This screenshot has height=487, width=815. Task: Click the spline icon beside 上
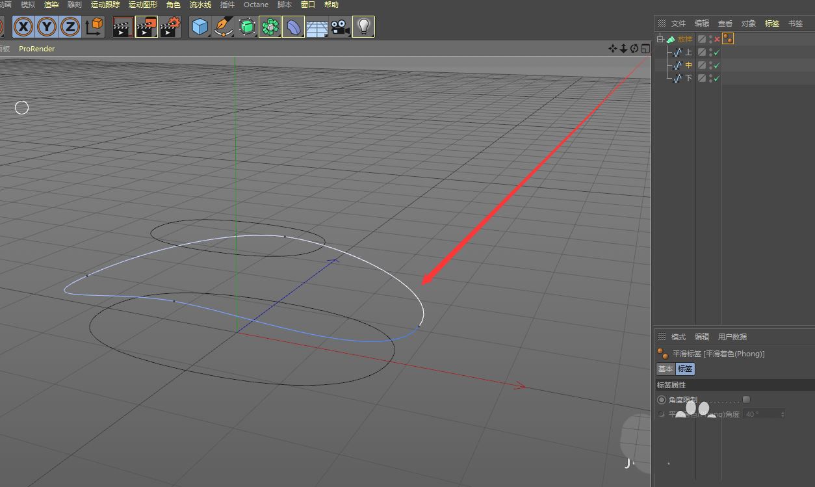point(677,52)
